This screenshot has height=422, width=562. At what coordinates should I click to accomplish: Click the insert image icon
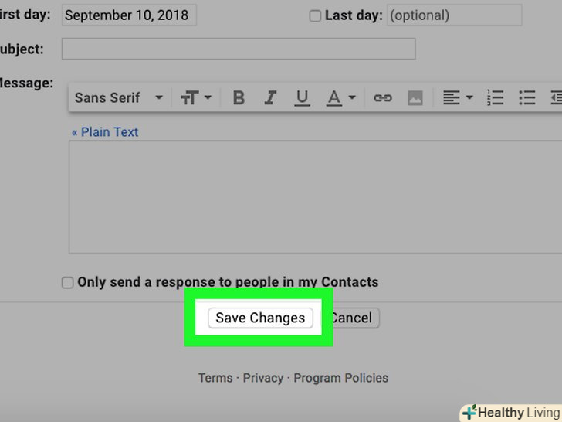point(415,98)
